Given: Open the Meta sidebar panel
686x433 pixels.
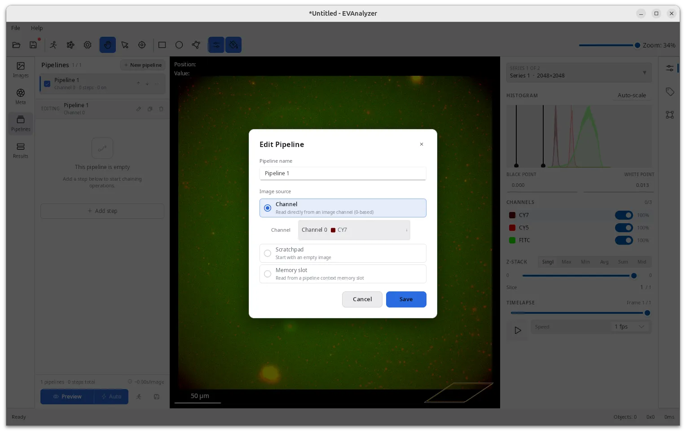Looking at the screenshot, I should [21, 97].
